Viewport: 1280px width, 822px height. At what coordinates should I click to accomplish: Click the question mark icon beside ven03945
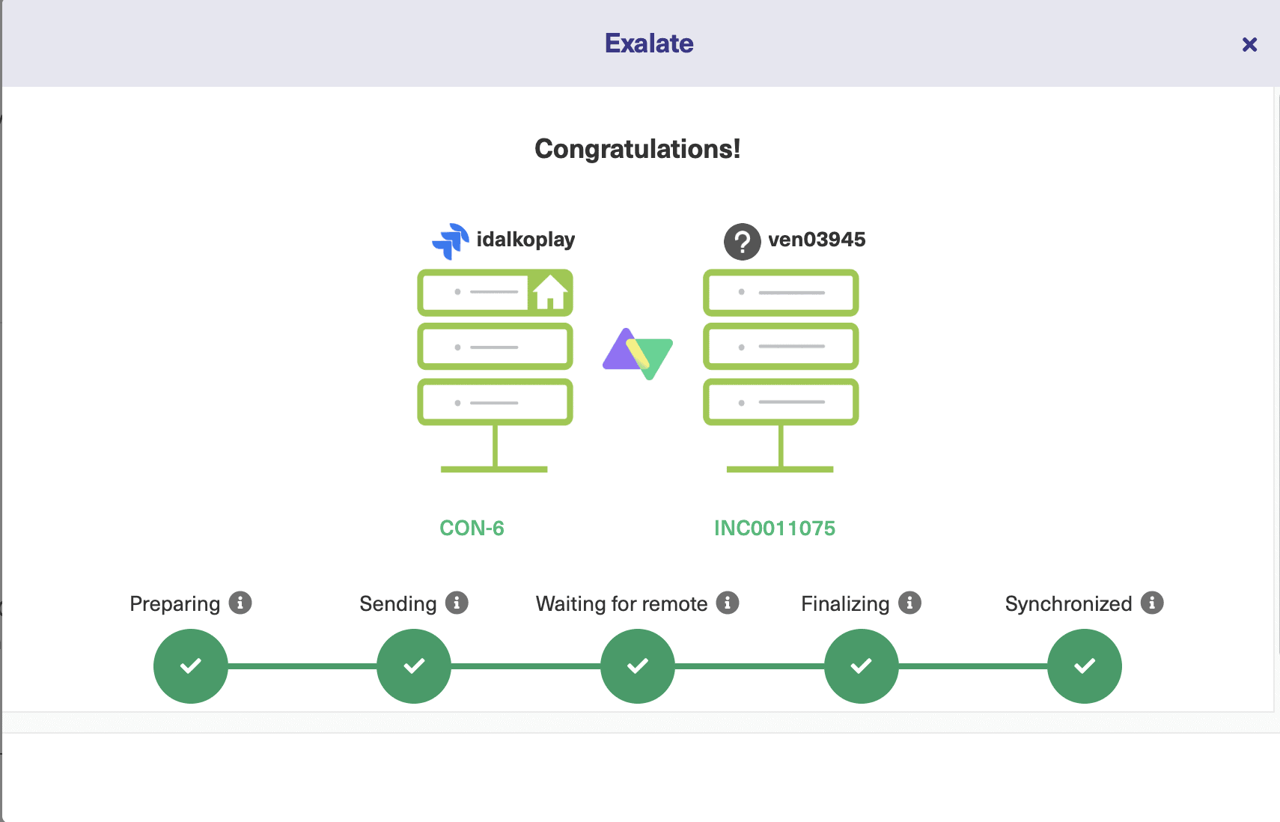pyautogui.click(x=740, y=240)
